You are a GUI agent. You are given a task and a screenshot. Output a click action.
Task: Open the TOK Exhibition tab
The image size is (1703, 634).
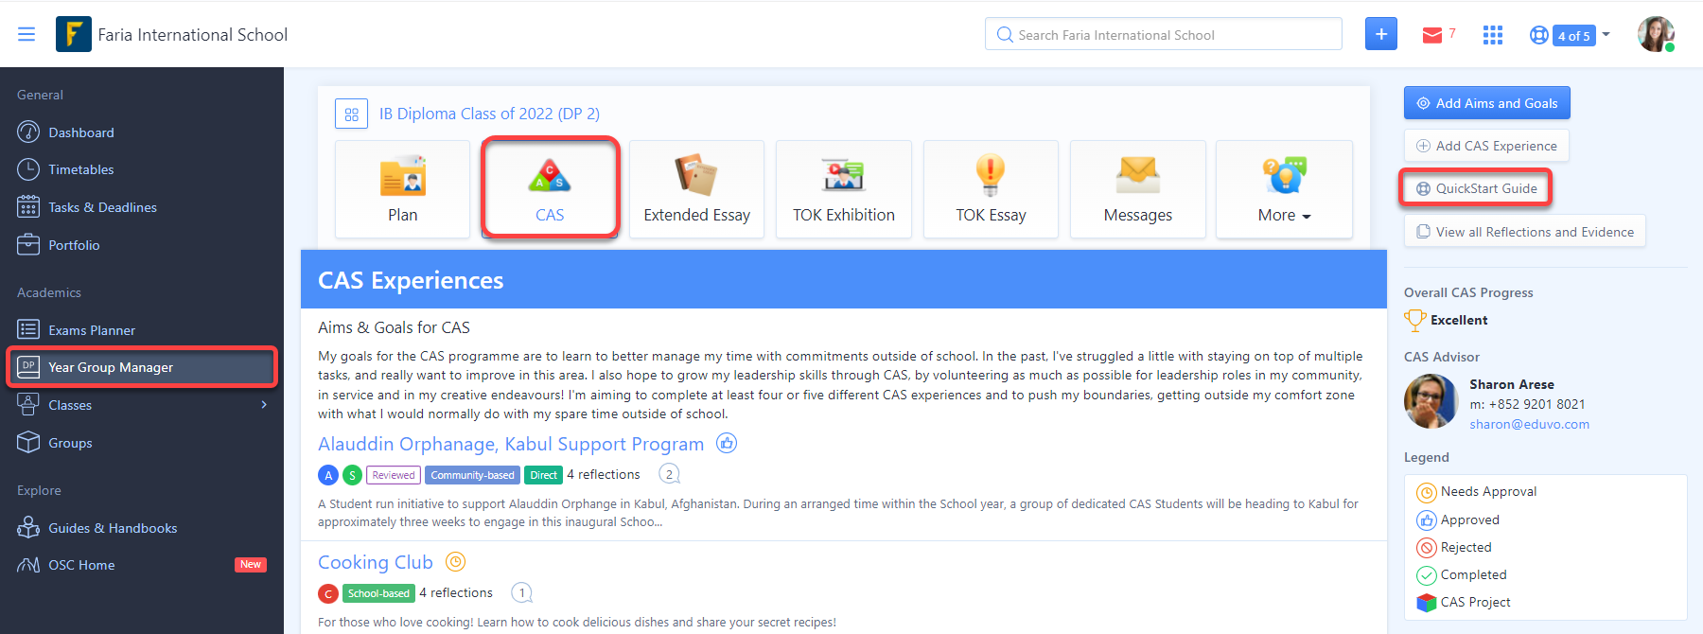844,189
